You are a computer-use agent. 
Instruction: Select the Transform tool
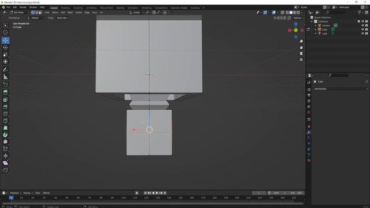[5, 62]
